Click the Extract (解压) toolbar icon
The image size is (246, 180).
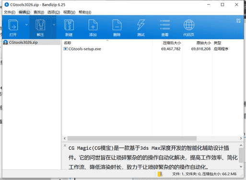[40, 25]
